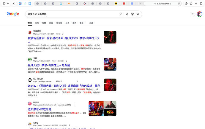This screenshot has width=205, height=129.
Task: Switch to the Bilibili TV icon tab
Action: pyautogui.click(x=61, y=4)
